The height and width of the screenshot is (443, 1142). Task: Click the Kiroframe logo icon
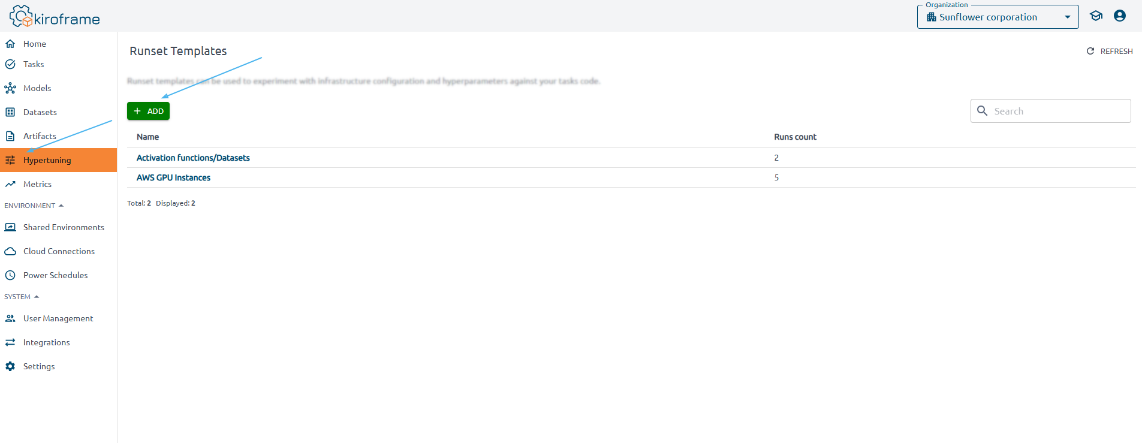21,16
